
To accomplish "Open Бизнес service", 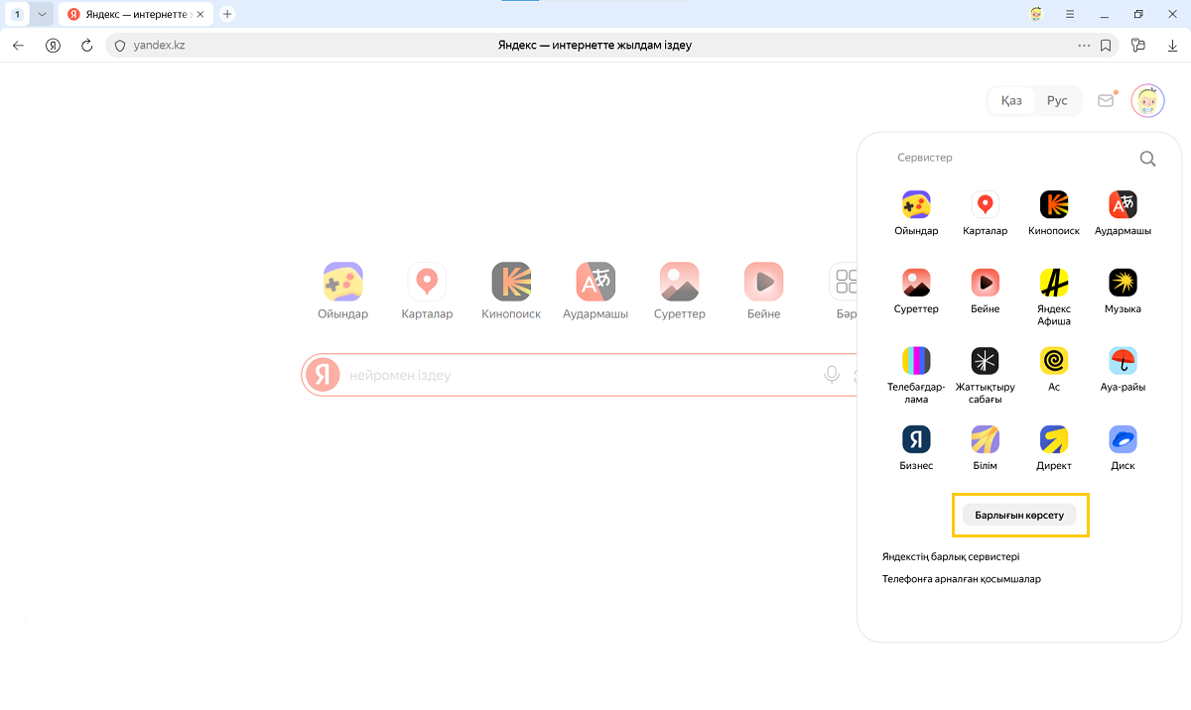I will pos(915,447).
